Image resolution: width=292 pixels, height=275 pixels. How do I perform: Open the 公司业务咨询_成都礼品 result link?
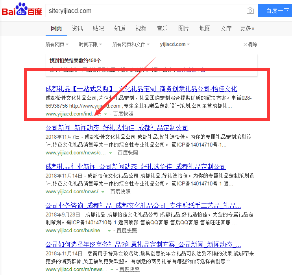tap(143, 205)
